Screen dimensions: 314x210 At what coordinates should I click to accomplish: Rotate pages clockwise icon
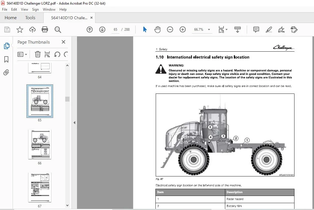point(66,54)
